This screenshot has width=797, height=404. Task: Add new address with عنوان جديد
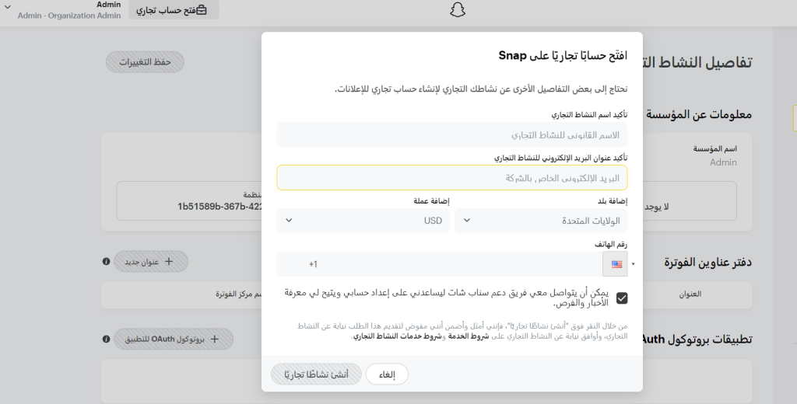point(151,261)
